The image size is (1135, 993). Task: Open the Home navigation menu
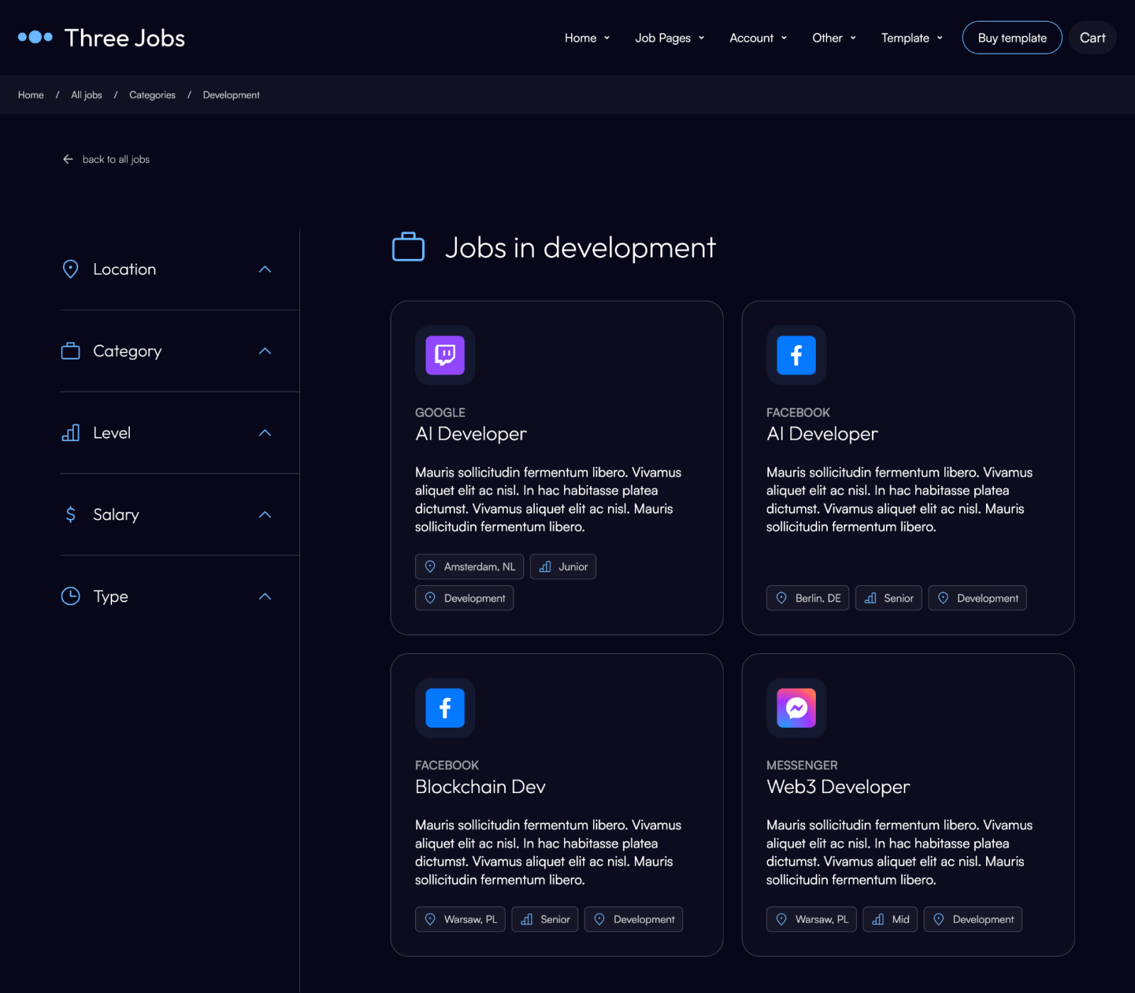(587, 38)
